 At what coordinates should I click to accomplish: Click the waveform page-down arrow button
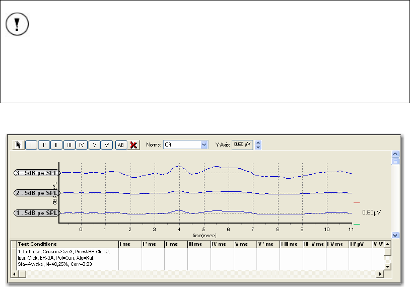pos(395,235)
